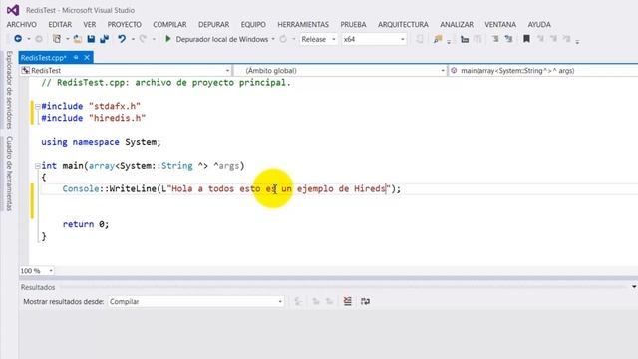
Task: Open the VENTANA menu
Action: pos(500,24)
